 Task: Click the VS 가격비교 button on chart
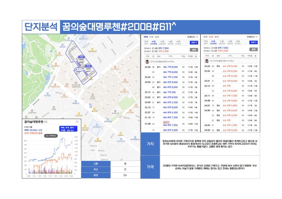[x=51, y=136]
